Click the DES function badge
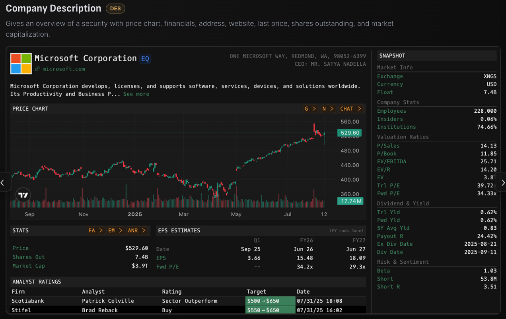This screenshot has width=506, height=319. [x=115, y=8]
